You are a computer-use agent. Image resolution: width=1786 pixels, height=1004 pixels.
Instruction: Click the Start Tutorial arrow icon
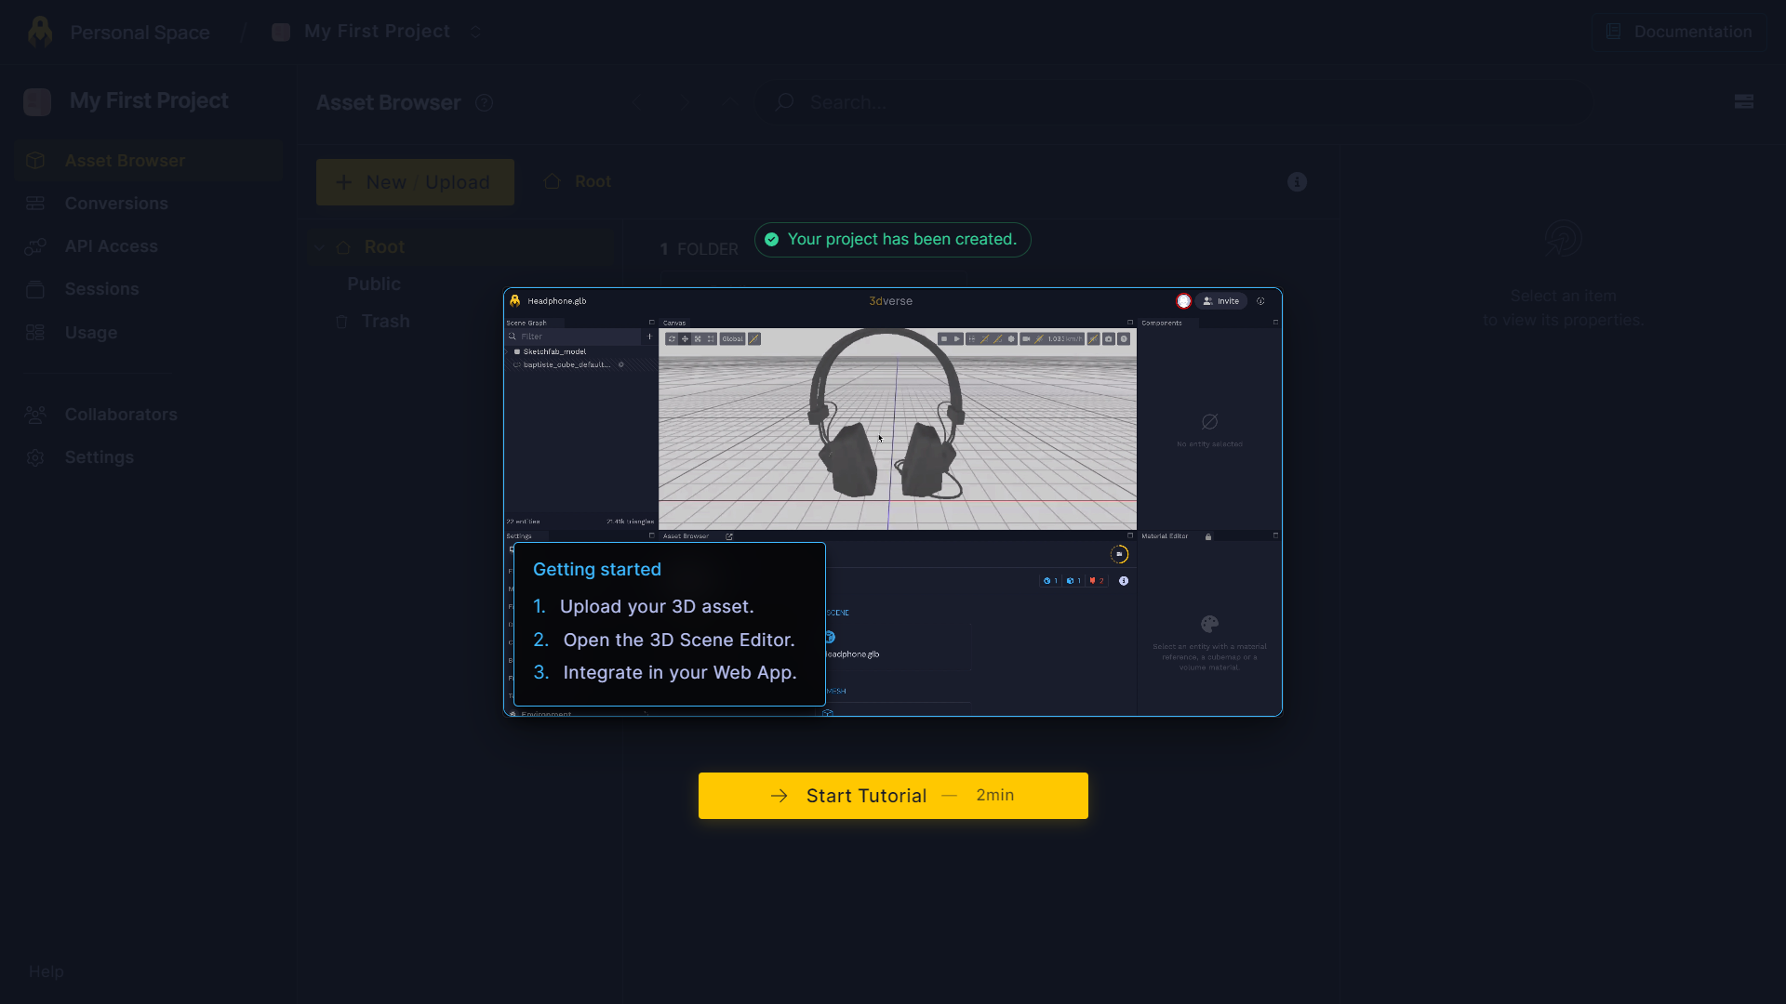(780, 796)
